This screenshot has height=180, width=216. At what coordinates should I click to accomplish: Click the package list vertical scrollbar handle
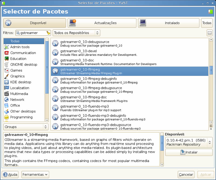coord(211,70)
